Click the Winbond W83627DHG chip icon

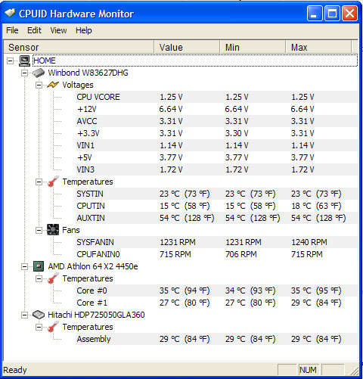click(x=39, y=73)
